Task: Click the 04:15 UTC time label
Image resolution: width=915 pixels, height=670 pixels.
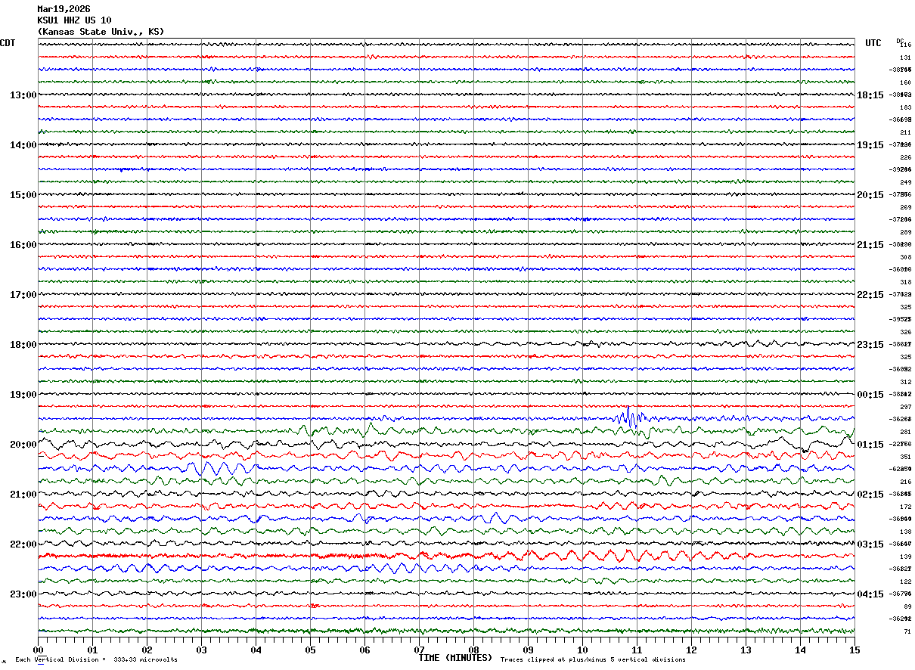Action: pos(870,594)
